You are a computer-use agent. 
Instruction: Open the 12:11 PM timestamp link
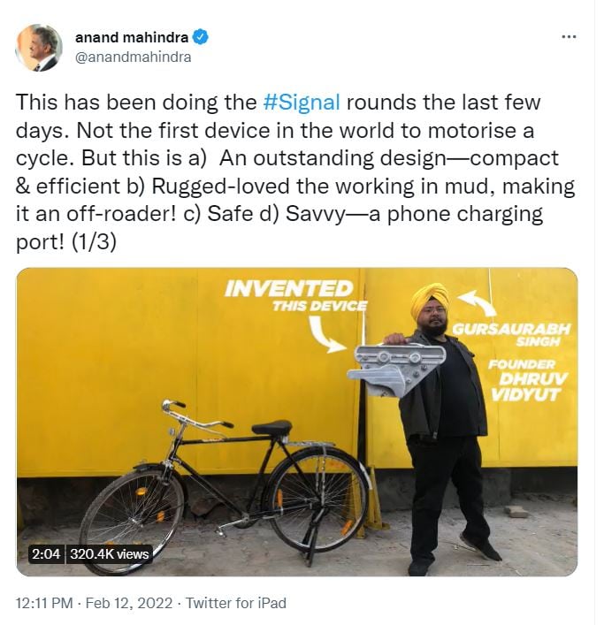[44, 603]
